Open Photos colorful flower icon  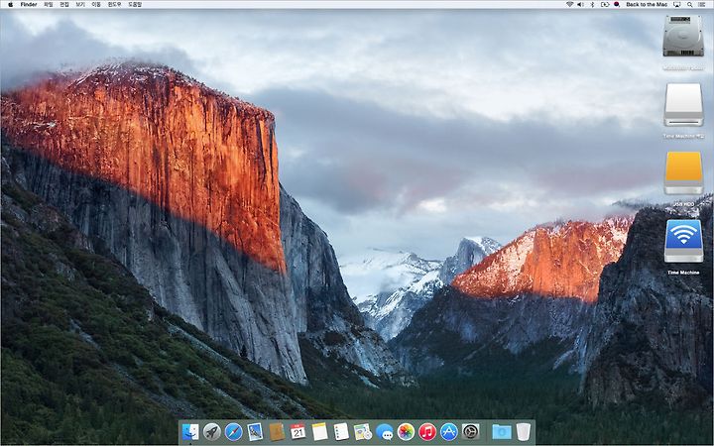[406, 432]
